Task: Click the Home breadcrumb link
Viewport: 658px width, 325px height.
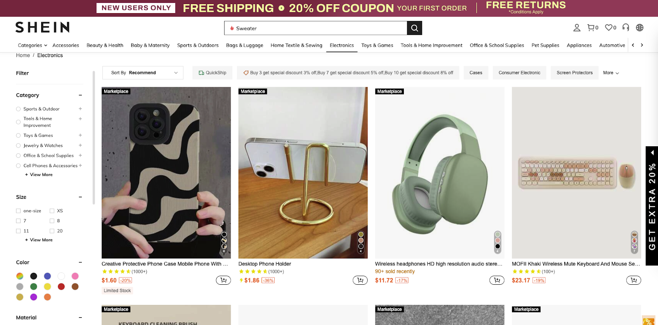Action: pyautogui.click(x=23, y=55)
